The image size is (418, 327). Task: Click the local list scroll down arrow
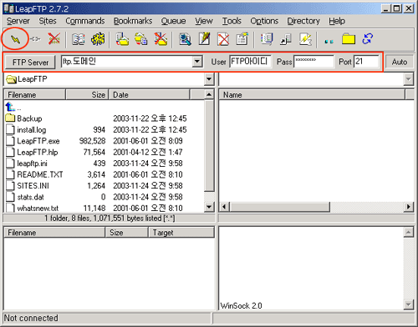coord(209,207)
